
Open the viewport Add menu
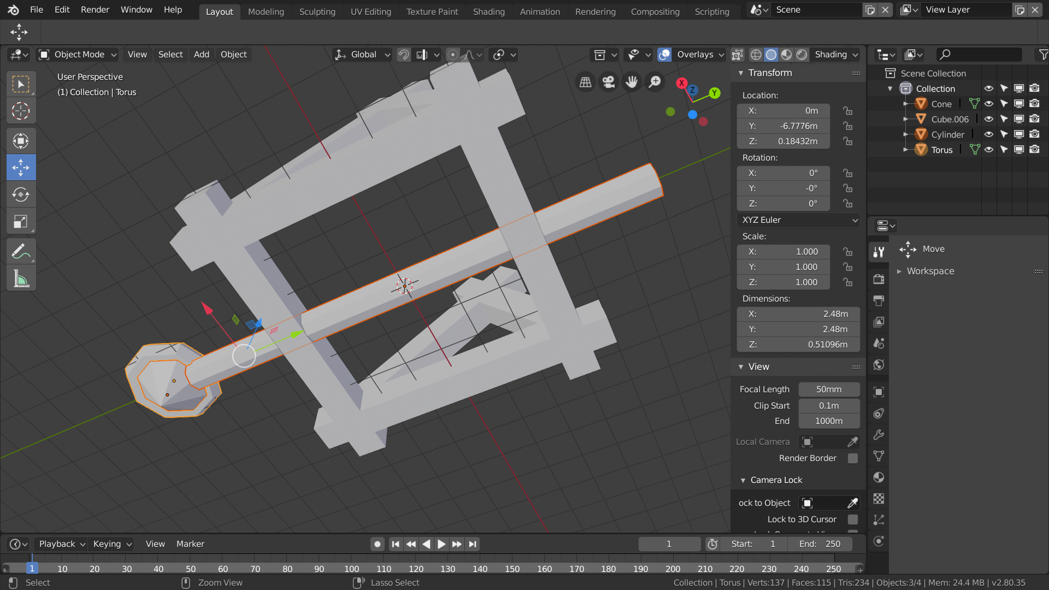tap(202, 55)
